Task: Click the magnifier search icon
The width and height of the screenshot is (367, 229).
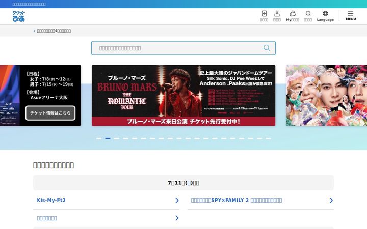Action: tap(267, 48)
